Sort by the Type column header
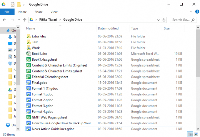 [x=134, y=28]
